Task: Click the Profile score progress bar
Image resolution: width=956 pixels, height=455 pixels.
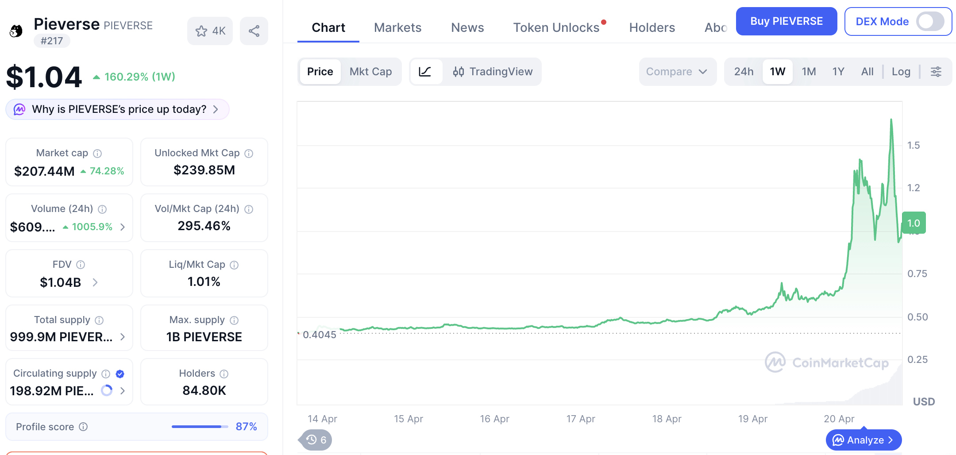Action: [x=200, y=427]
